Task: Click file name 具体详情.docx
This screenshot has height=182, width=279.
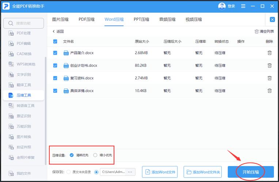Action: pos(82,91)
